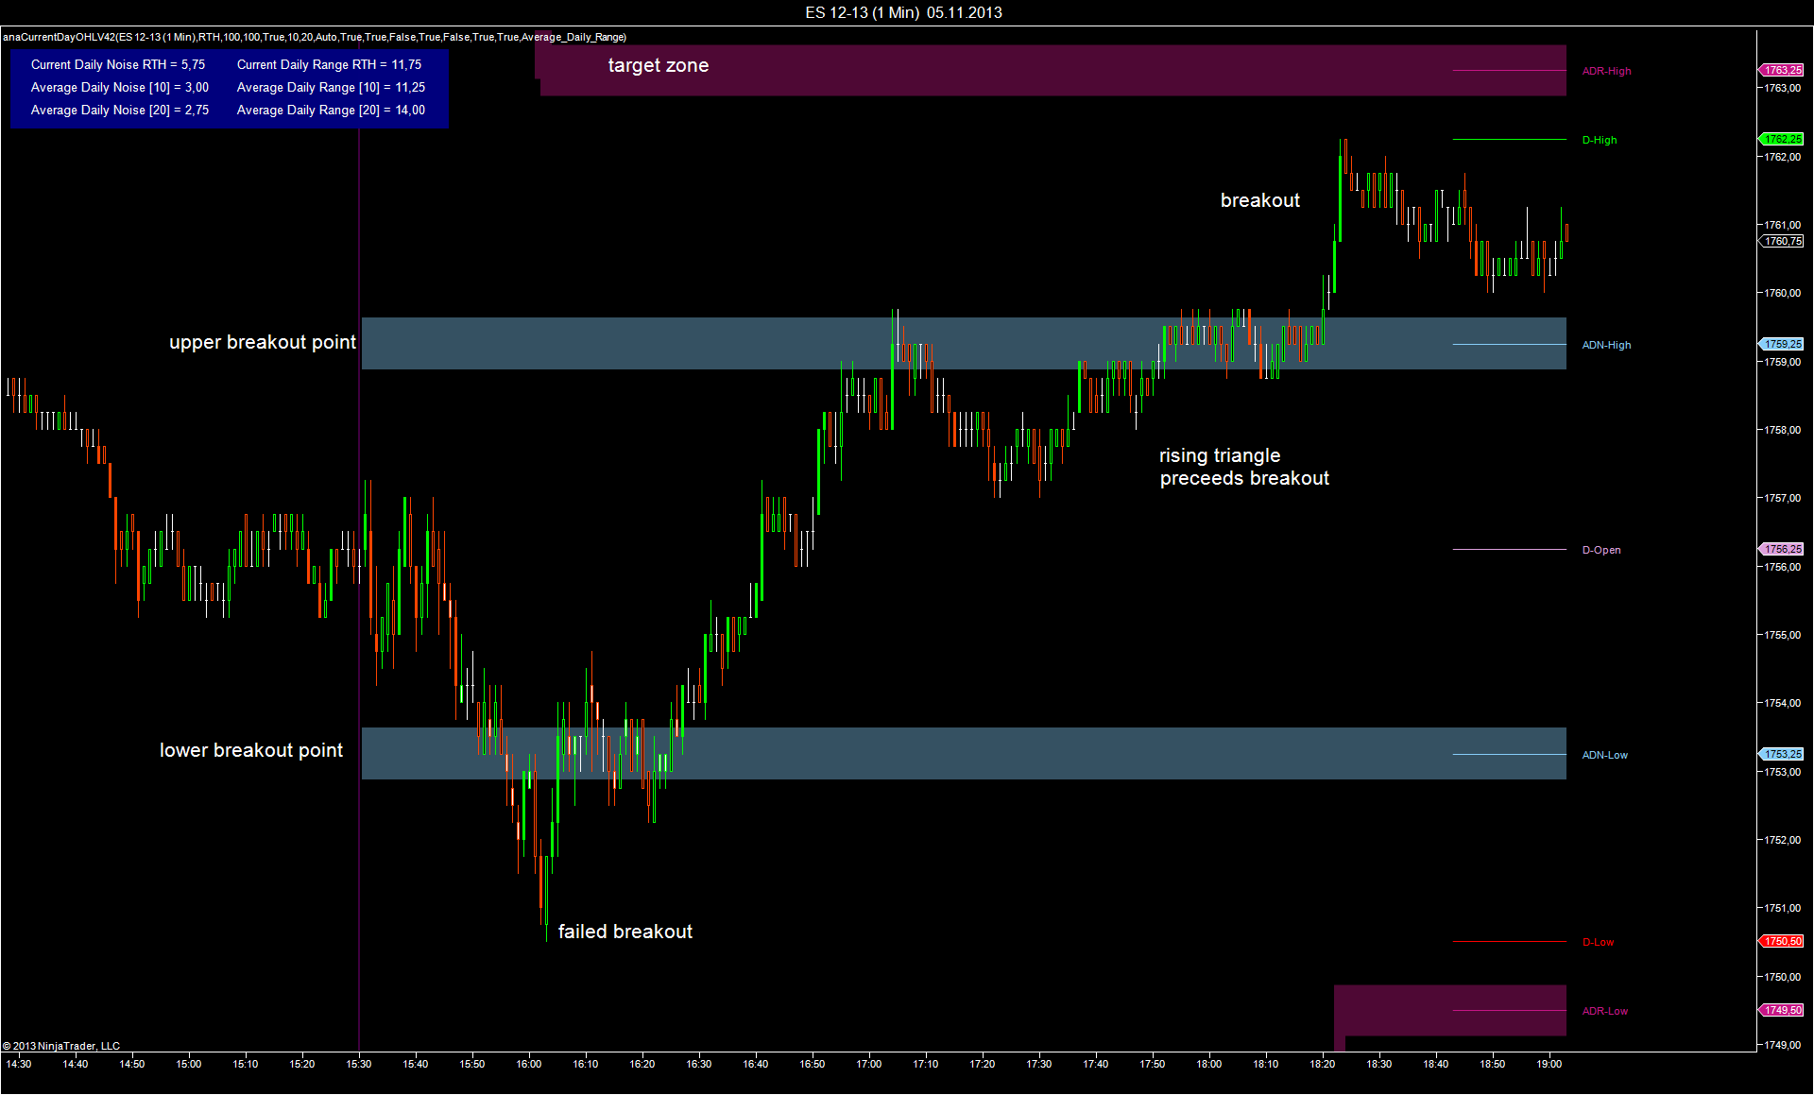Click the 1763,00 price axis label
Image resolution: width=1814 pixels, height=1095 pixels.
point(1783,88)
